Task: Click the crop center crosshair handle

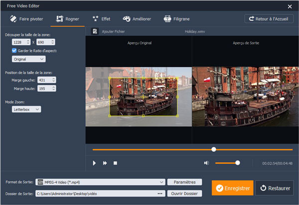Action: pos(143,97)
